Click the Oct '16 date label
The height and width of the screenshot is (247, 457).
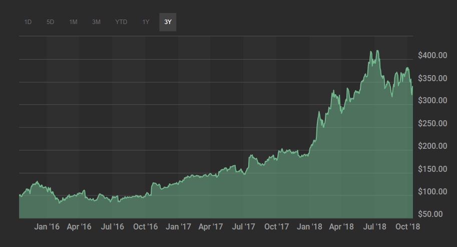tap(146, 227)
